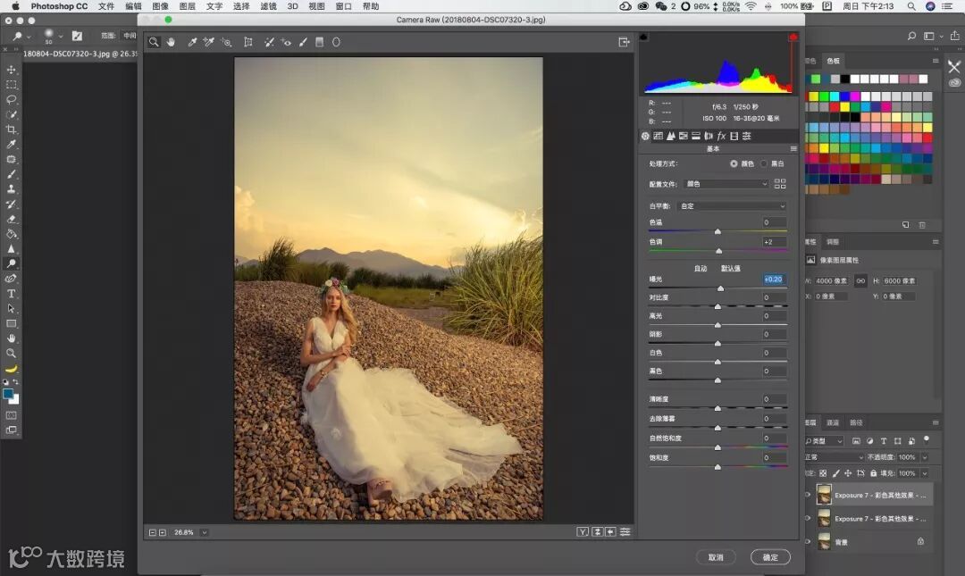Toggle full screen mode icon in Camera Raw

tap(624, 42)
